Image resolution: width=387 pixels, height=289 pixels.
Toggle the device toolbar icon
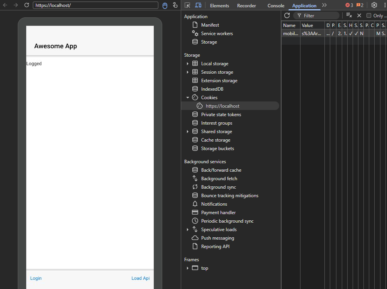pos(198,5)
